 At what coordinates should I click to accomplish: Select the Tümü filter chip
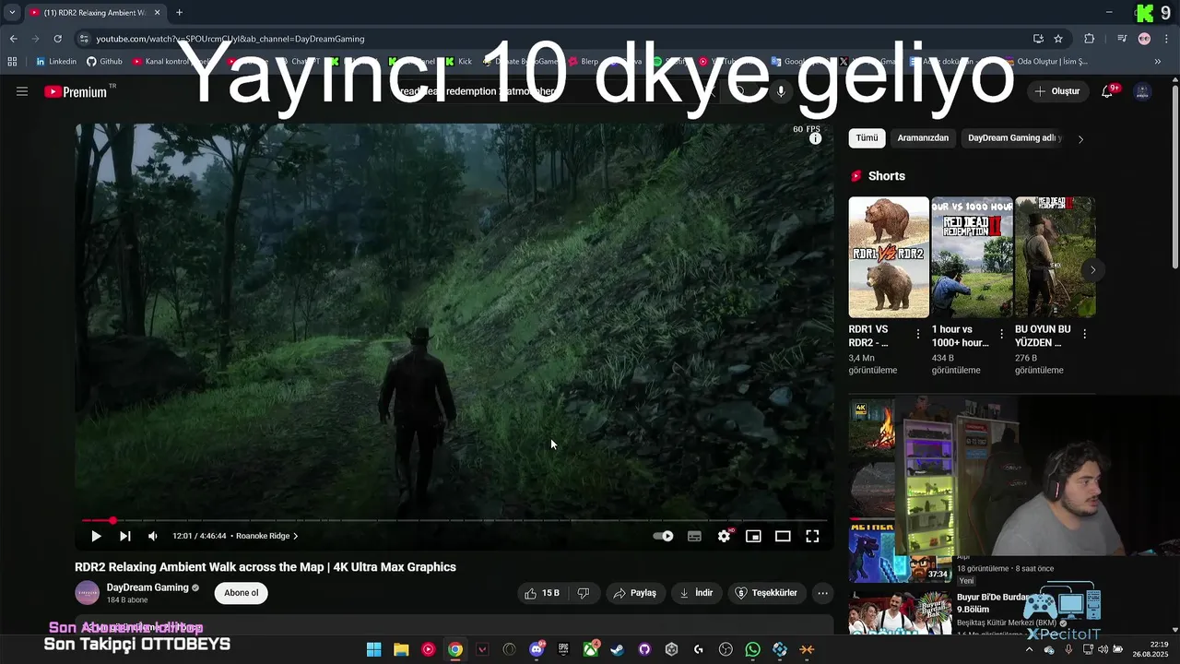[867, 138]
